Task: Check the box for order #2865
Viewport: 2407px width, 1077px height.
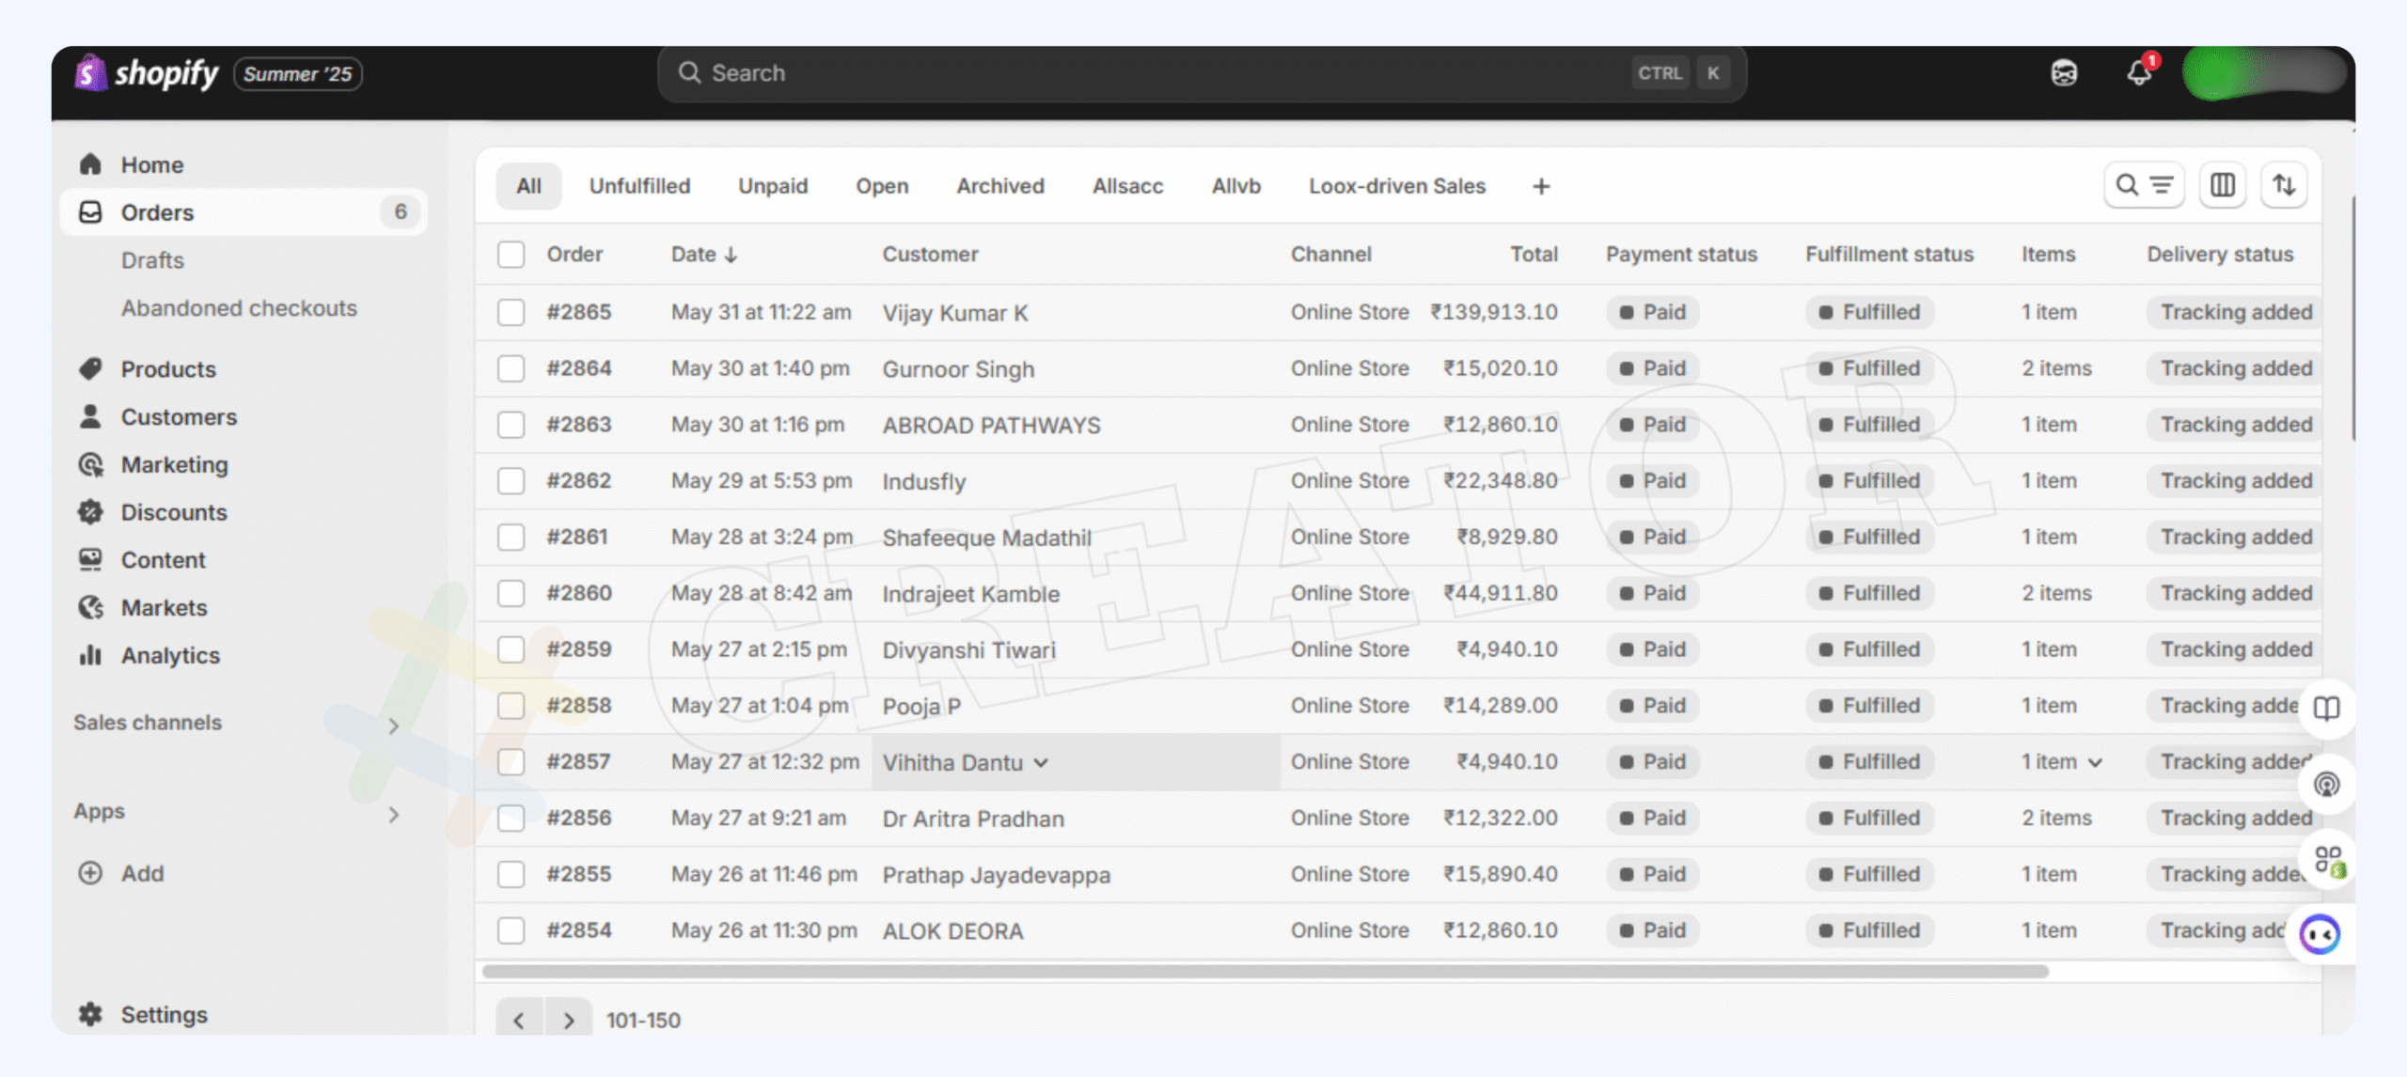Action: point(511,312)
